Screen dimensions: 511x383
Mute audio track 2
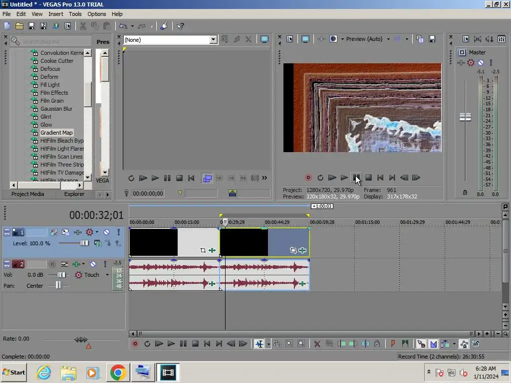93,264
